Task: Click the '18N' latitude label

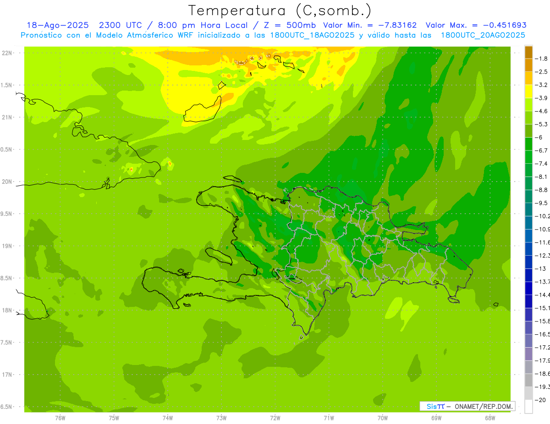Action: pyautogui.click(x=6, y=311)
